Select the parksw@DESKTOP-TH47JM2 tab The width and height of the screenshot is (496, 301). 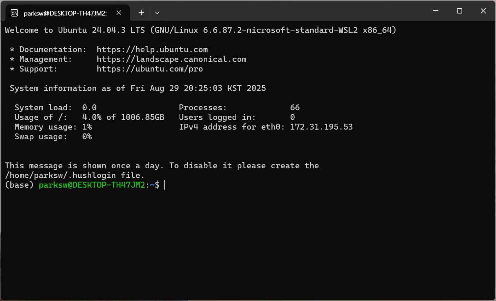(x=65, y=13)
